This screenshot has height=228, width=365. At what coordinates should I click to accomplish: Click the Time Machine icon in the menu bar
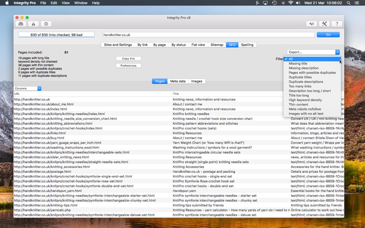pos(275,3)
